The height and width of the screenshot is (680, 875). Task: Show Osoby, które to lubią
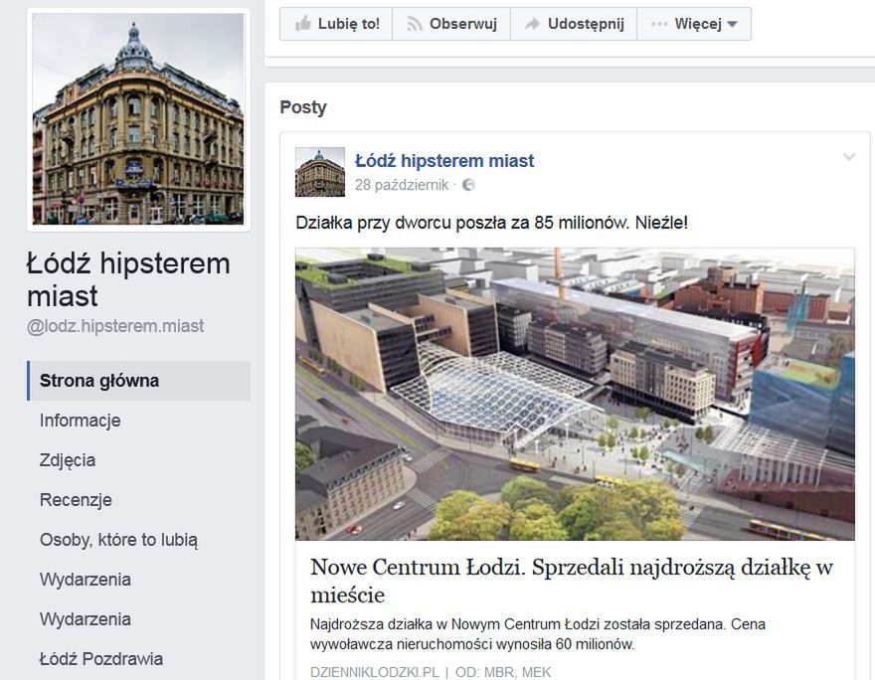click(x=118, y=540)
